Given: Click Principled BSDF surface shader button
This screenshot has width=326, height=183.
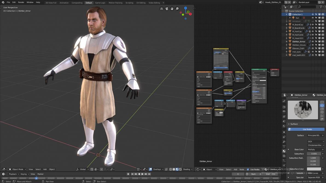Looking at the screenshot, I should [x=314, y=135].
